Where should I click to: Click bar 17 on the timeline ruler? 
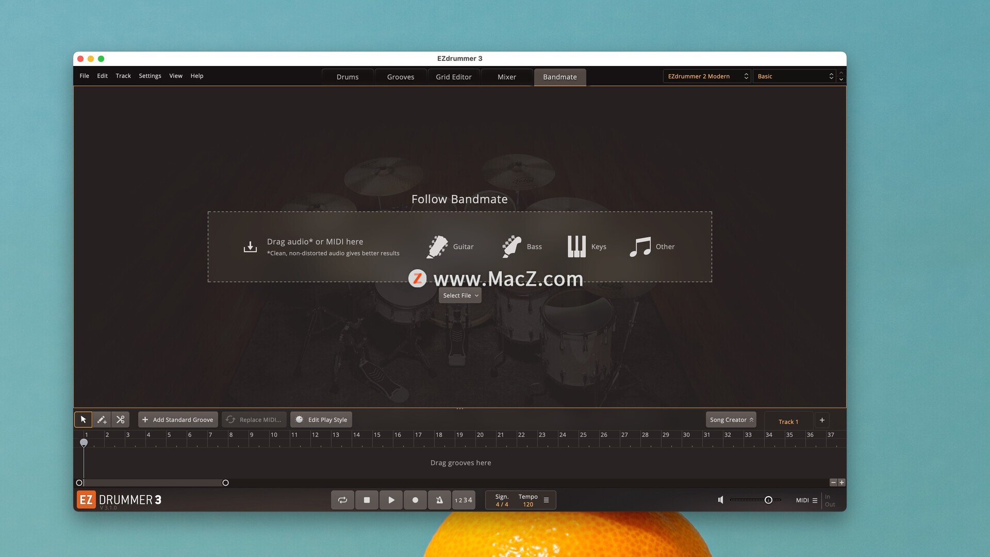click(418, 435)
